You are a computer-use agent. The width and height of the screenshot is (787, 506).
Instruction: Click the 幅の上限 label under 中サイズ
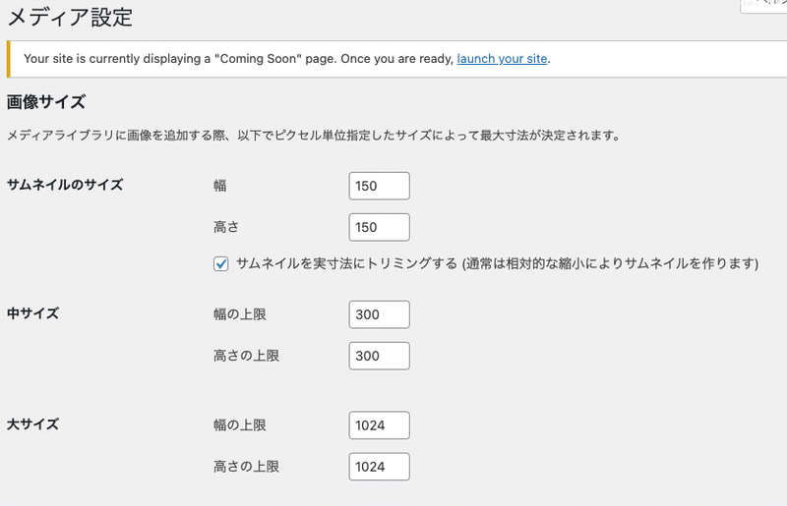(240, 314)
